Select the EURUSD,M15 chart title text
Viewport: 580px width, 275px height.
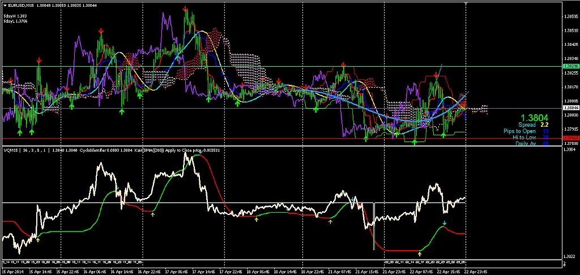20,6
